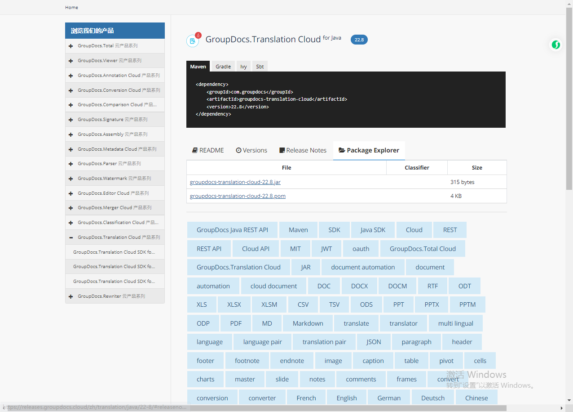
Task: Click the multi lingual tag
Action: pos(455,323)
